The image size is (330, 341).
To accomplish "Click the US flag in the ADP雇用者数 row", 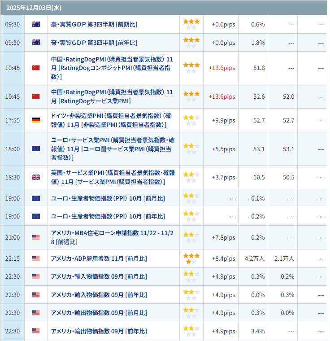I will 36,258.
